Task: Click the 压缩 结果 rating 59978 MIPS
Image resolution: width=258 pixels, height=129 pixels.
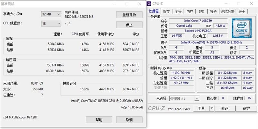Action: pyautogui.click(x=131, y=50)
